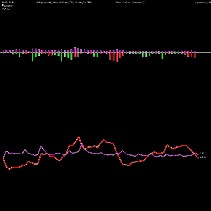This screenshot has width=211, height=211.
Task: Click the 'Daily PVM' title text
Action: pyautogui.click(x=8, y=3)
